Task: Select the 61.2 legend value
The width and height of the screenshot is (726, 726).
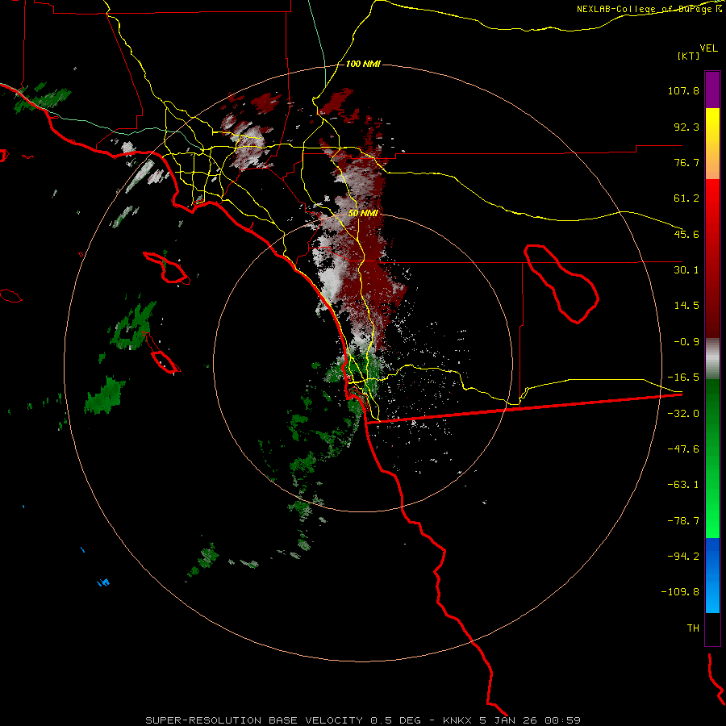Action: (686, 198)
